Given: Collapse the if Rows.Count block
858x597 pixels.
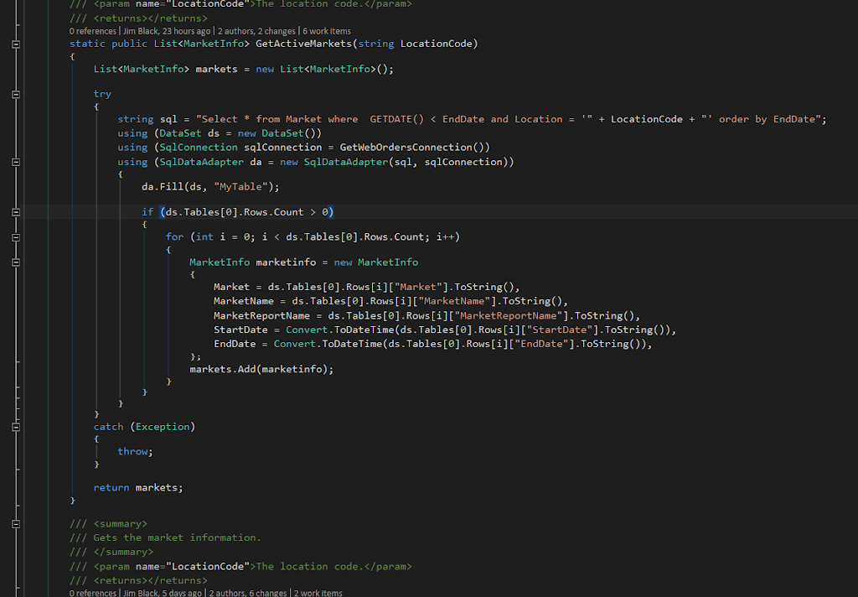Looking at the screenshot, I should pyautogui.click(x=16, y=212).
